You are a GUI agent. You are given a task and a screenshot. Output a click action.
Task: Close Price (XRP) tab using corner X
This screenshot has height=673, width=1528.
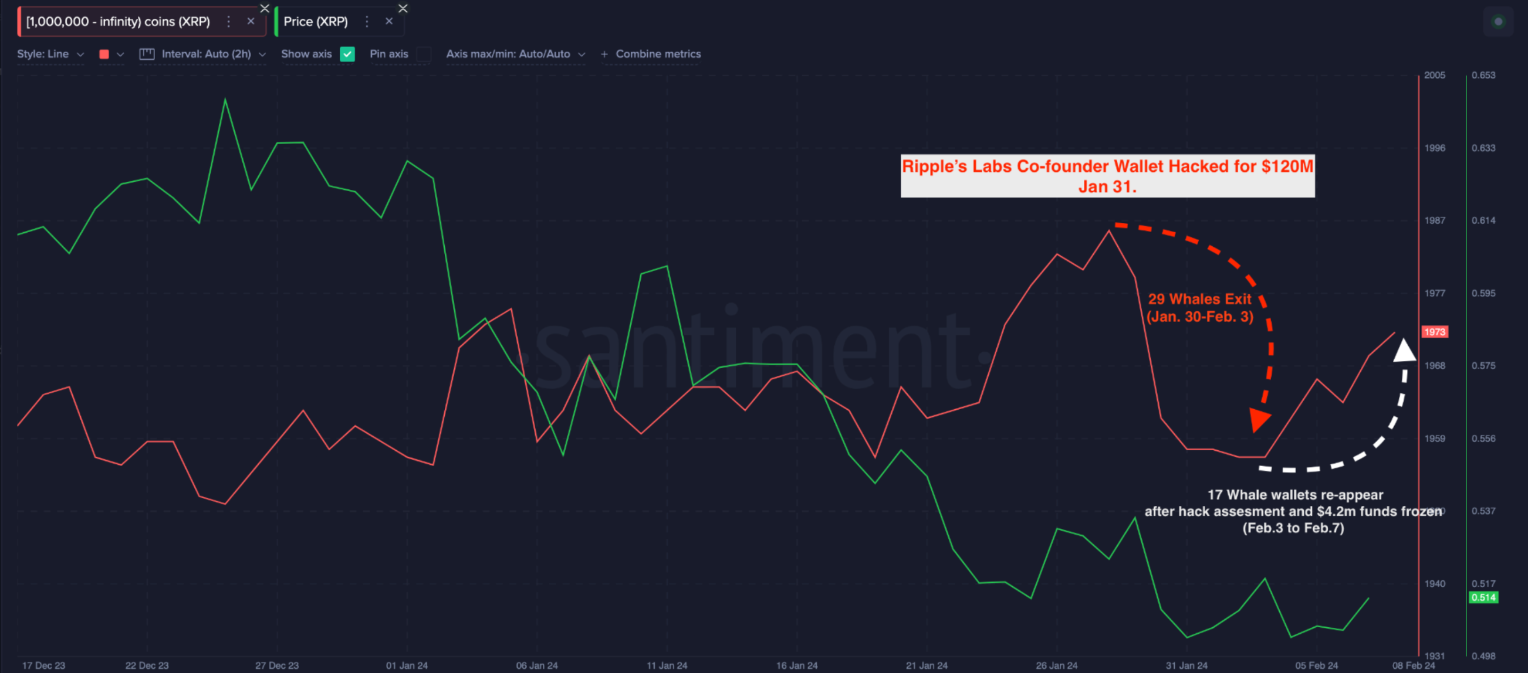coord(403,8)
